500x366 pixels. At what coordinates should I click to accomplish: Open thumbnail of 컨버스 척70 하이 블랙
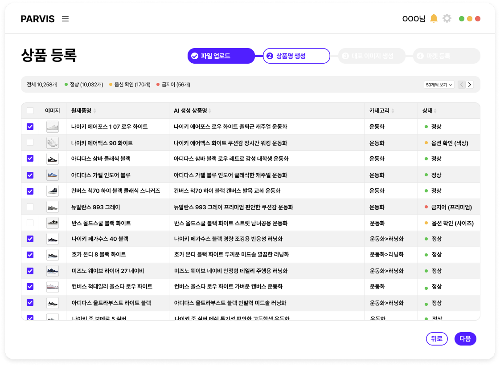52,191
